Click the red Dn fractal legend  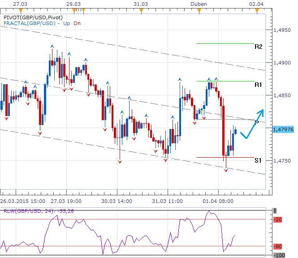tap(77, 23)
